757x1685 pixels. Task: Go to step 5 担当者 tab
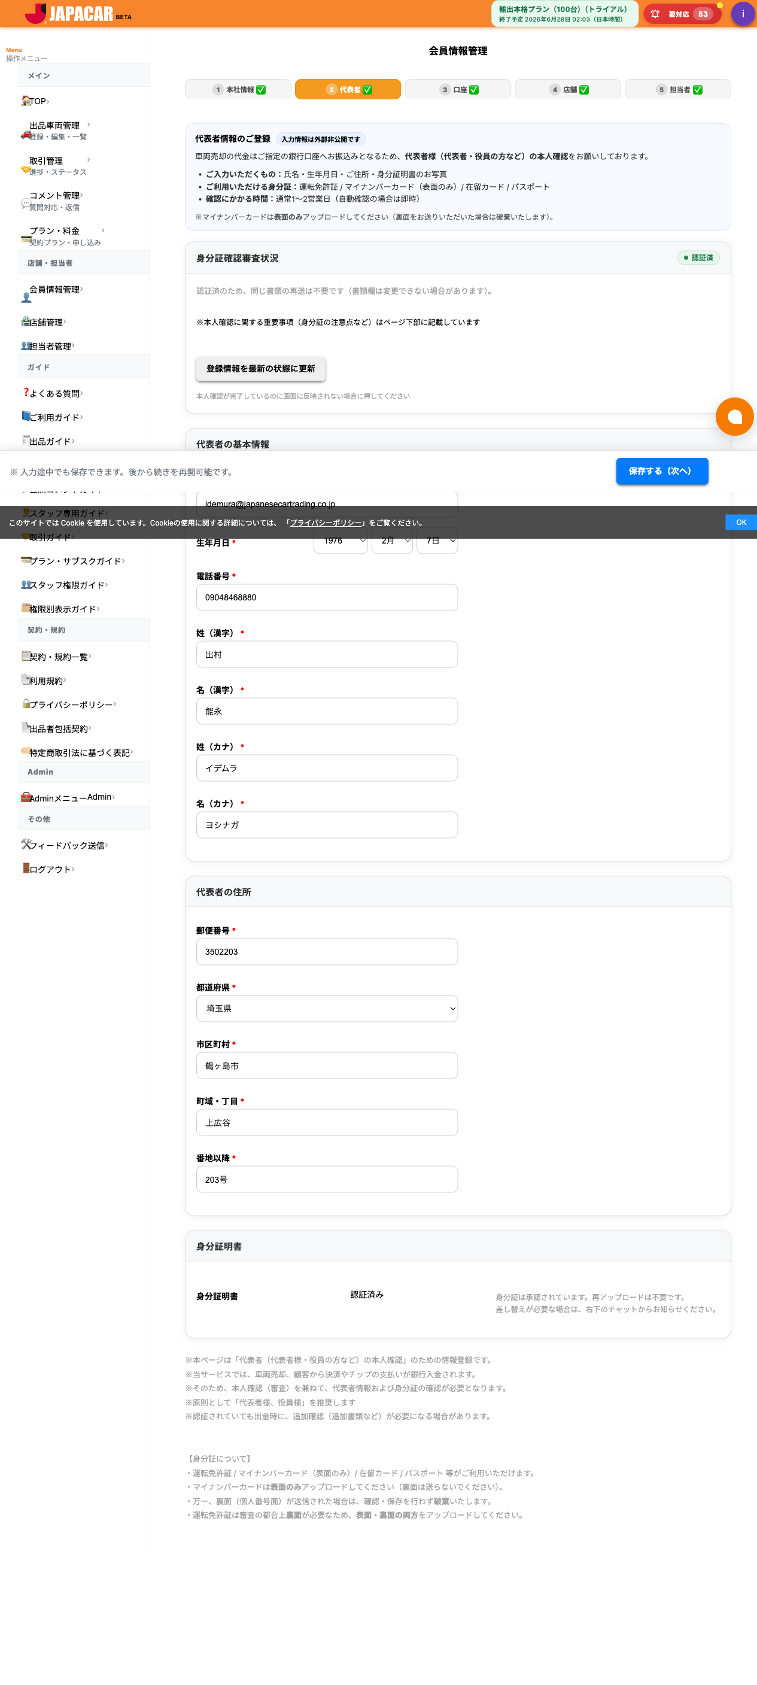pos(678,90)
